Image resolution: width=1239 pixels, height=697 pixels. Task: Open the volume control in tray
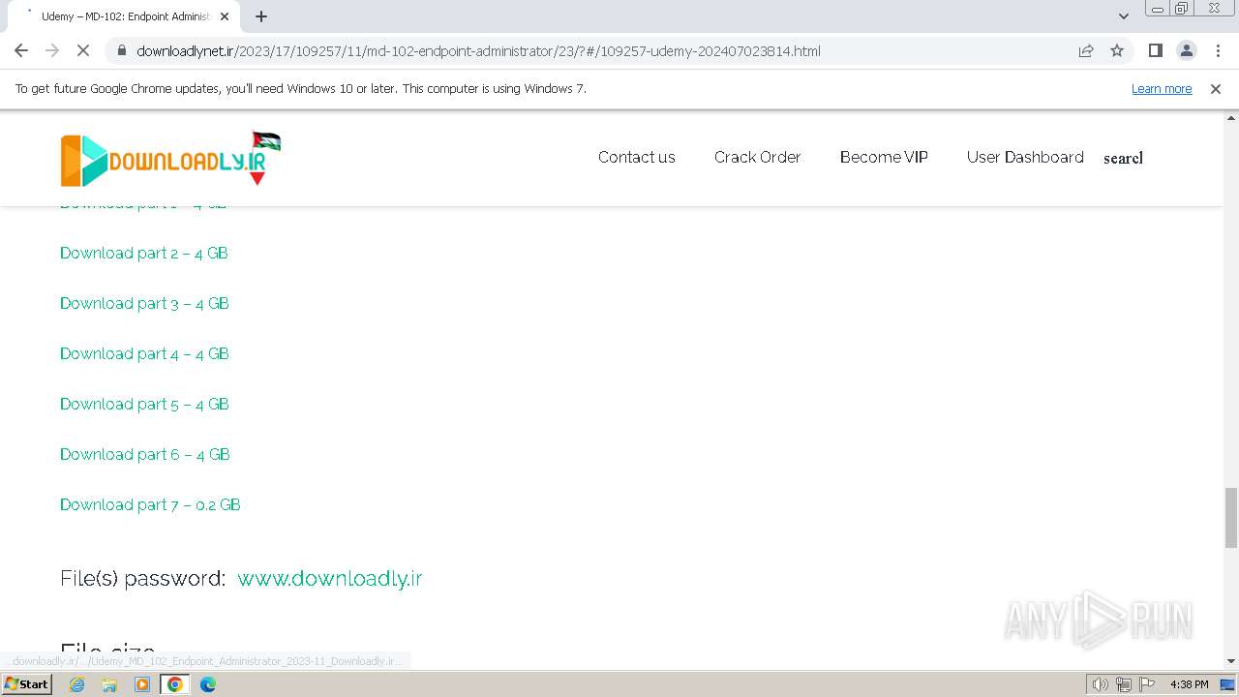pos(1100,684)
